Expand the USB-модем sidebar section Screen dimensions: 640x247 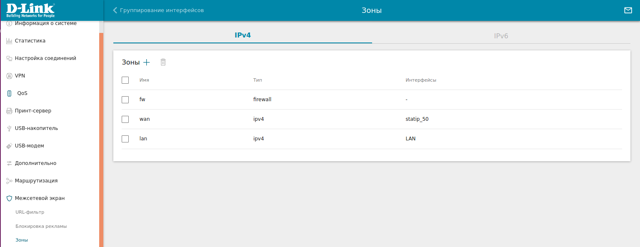click(x=29, y=146)
